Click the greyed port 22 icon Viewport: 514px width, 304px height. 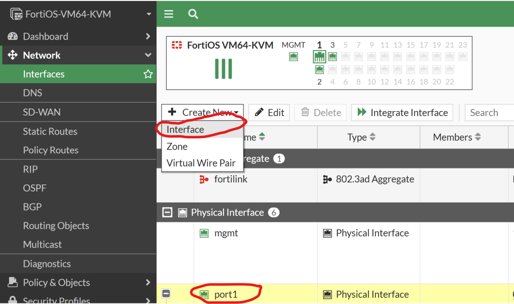[449, 70]
